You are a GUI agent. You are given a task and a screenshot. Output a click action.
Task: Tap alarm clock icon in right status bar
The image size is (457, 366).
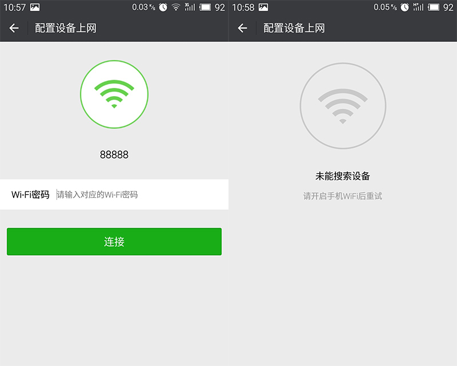pyautogui.click(x=404, y=7)
